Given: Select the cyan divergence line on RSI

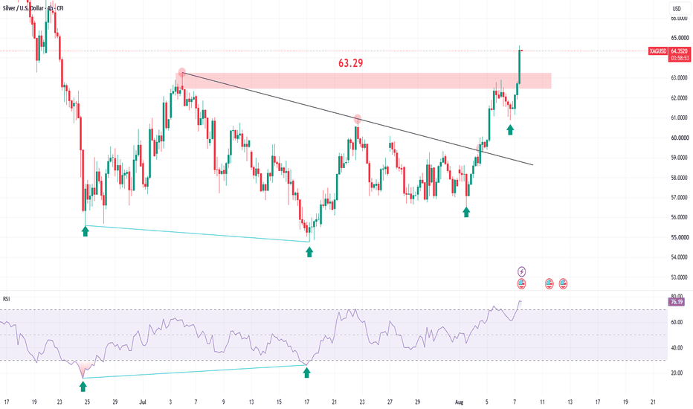Looking at the screenshot, I should click(195, 371).
